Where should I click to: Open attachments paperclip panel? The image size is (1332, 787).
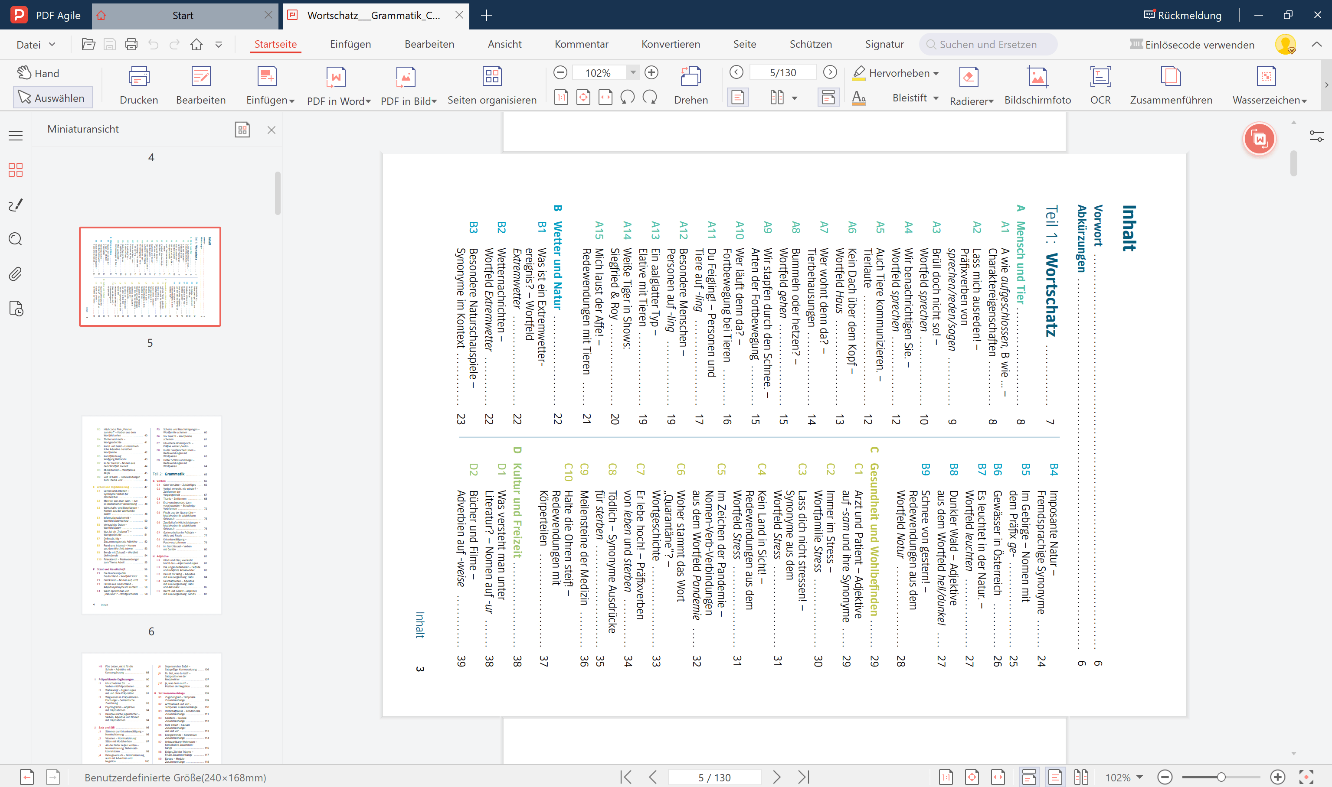pos(16,273)
